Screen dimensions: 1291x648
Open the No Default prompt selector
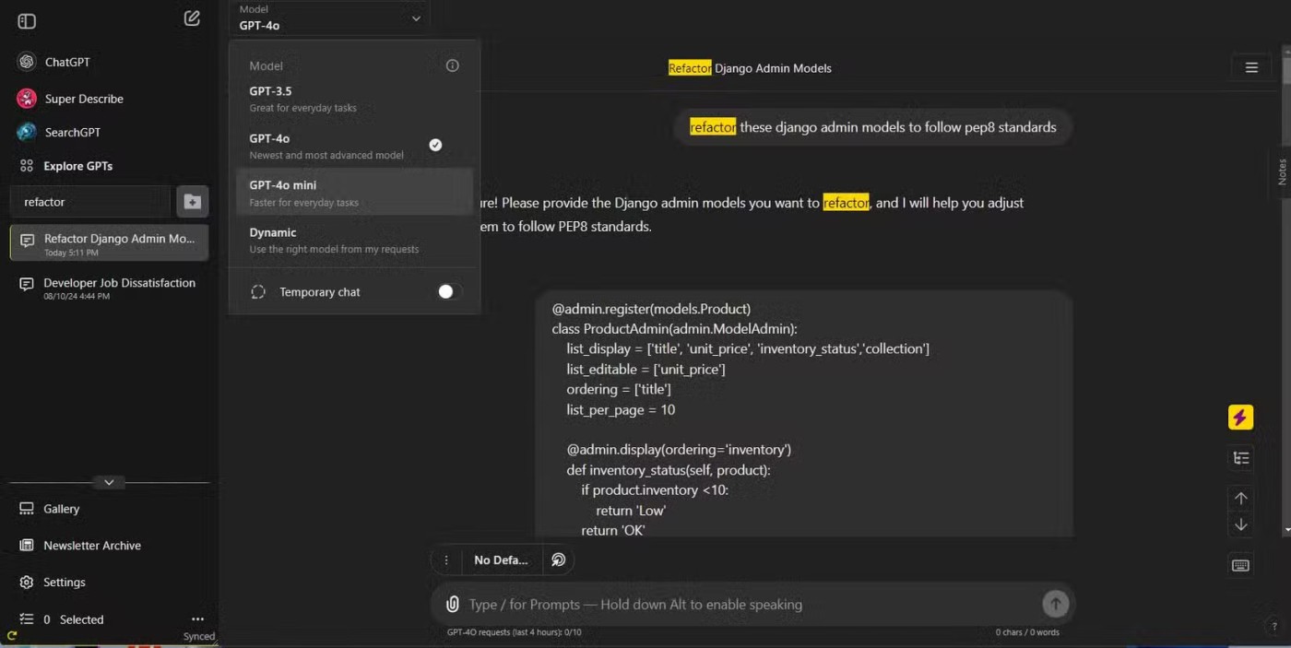[501, 560]
